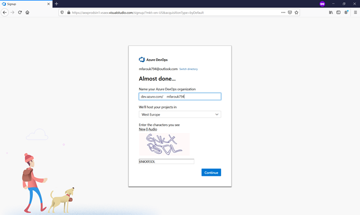Screen dimensions: 360x215
Task: Open the Firefox hamburger menu
Action: (x=355, y=12)
